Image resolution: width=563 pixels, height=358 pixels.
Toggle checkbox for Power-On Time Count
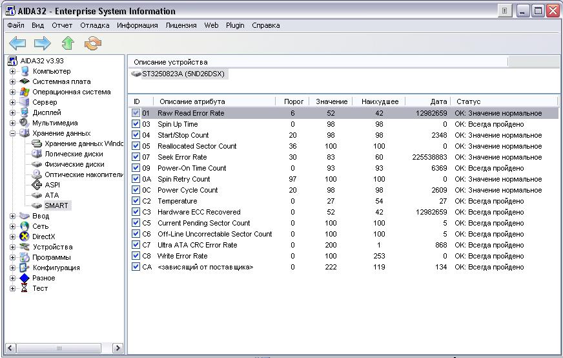pos(136,168)
